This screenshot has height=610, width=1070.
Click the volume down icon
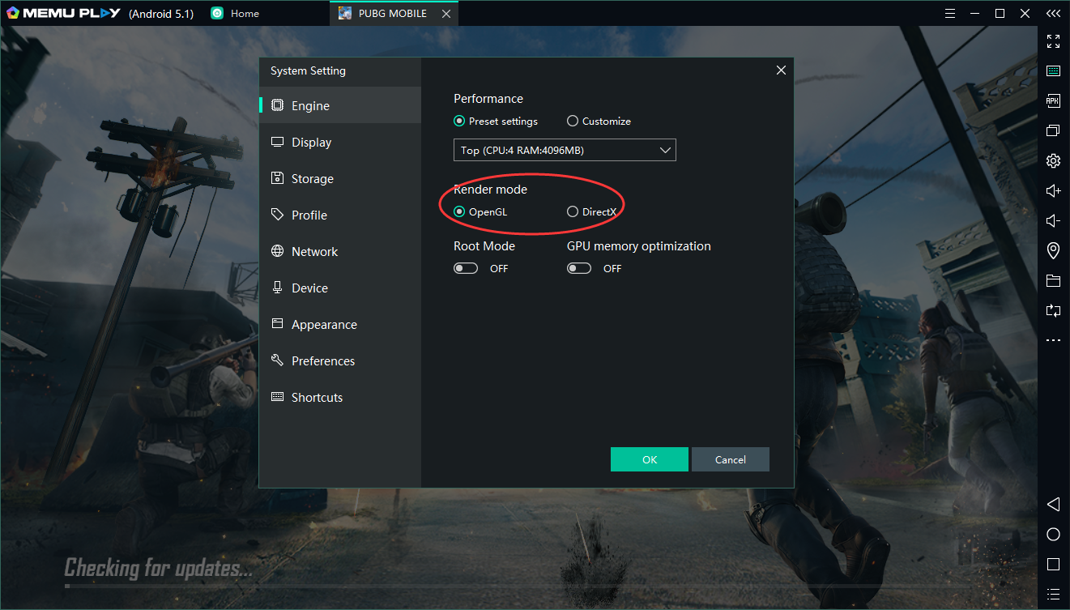[x=1053, y=221]
